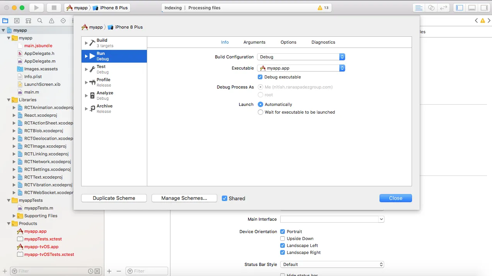Toggle the Debug executable checkbox
Viewport: 492px width, 276px height.
(260, 77)
